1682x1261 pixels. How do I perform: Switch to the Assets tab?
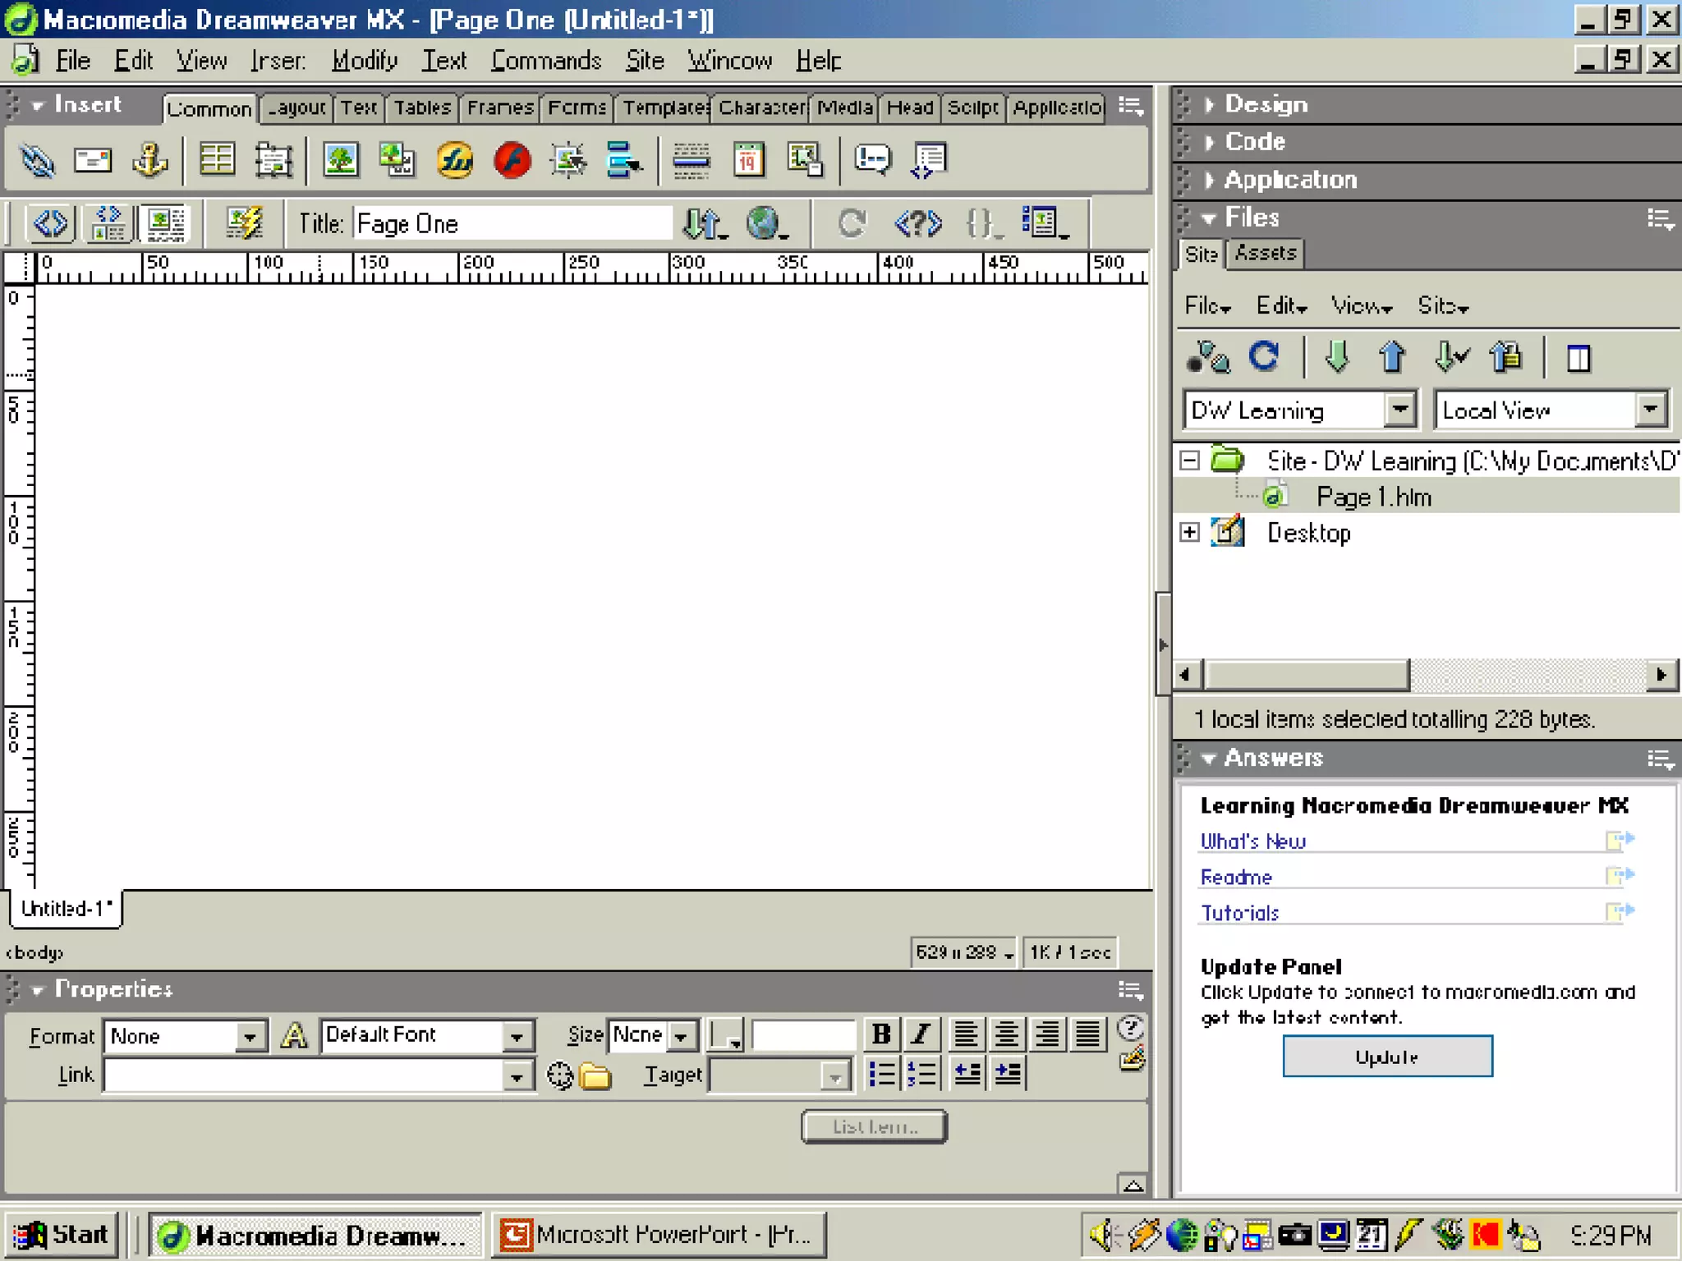pyautogui.click(x=1265, y=254)
